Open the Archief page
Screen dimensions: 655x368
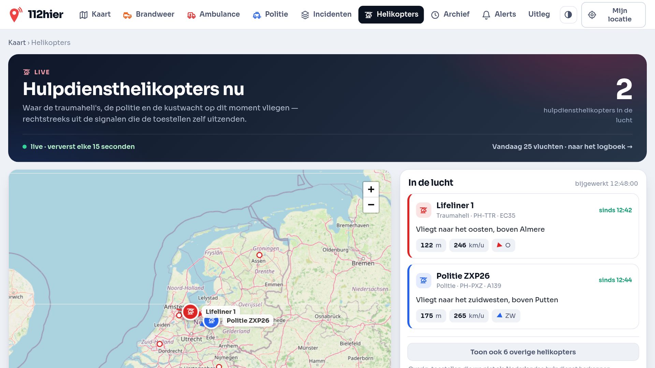coord(450,14)
